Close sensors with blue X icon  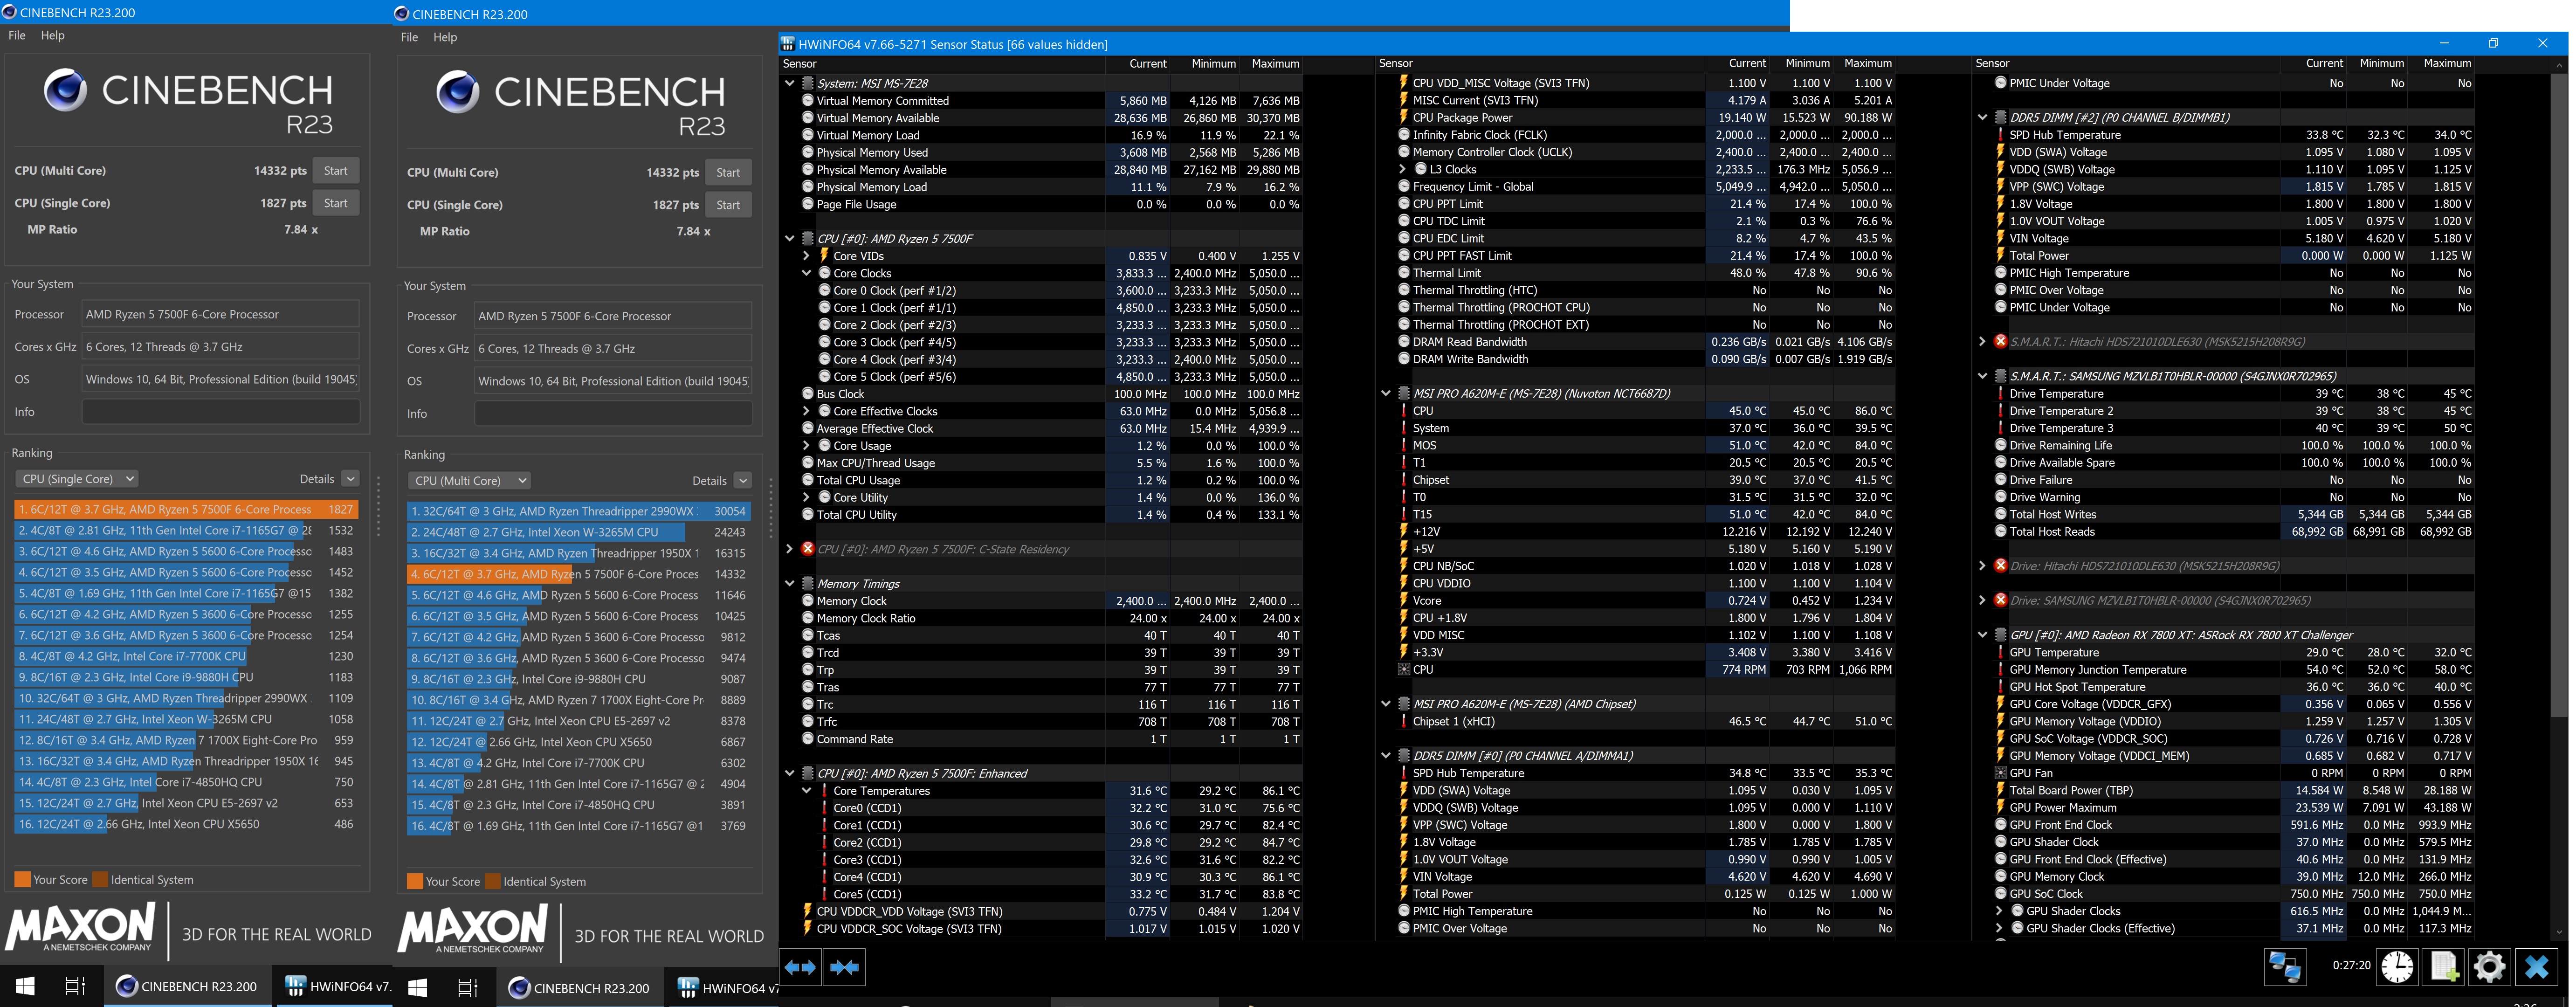(2537, 967)
